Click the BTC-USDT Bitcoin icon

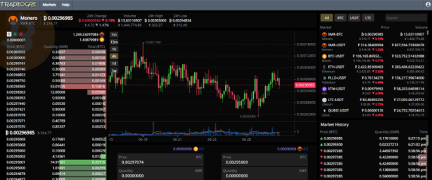click(324, 56)
